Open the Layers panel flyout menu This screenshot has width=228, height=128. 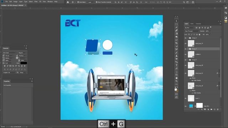click(x=220, y=24)
